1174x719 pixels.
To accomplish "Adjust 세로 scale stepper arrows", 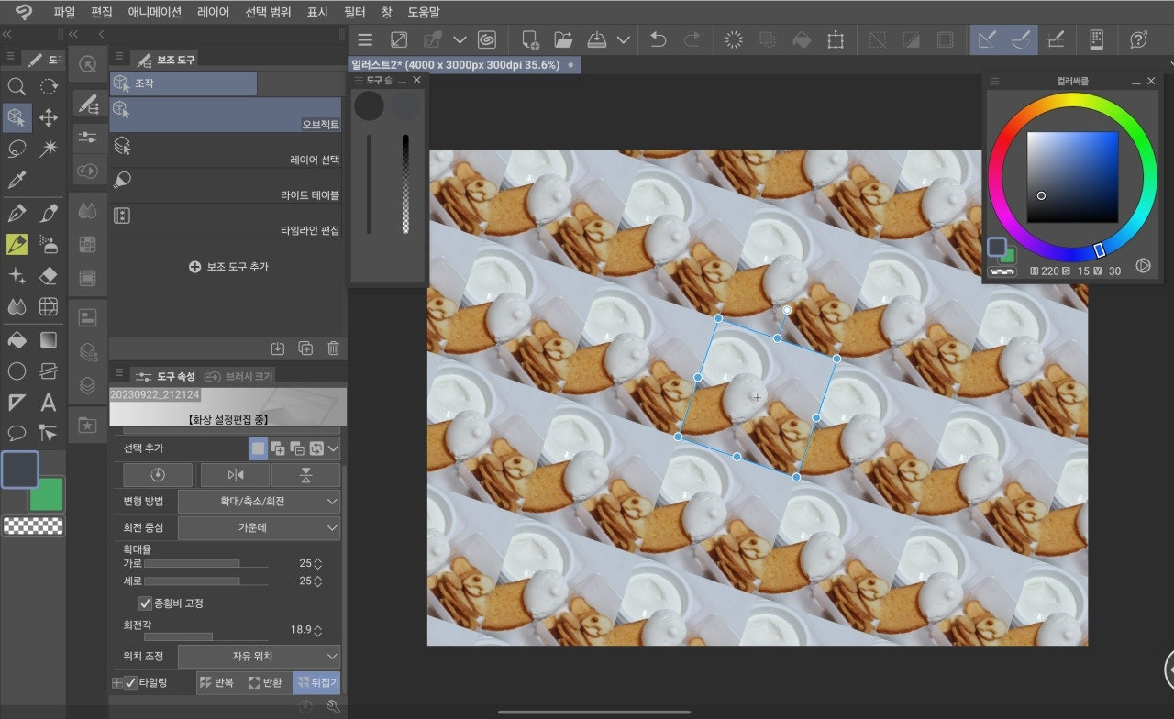I will click(x=318, y=581).
